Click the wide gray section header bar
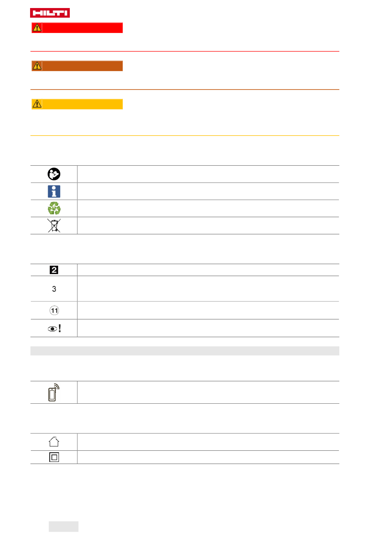381x543 pixels. 184,351
